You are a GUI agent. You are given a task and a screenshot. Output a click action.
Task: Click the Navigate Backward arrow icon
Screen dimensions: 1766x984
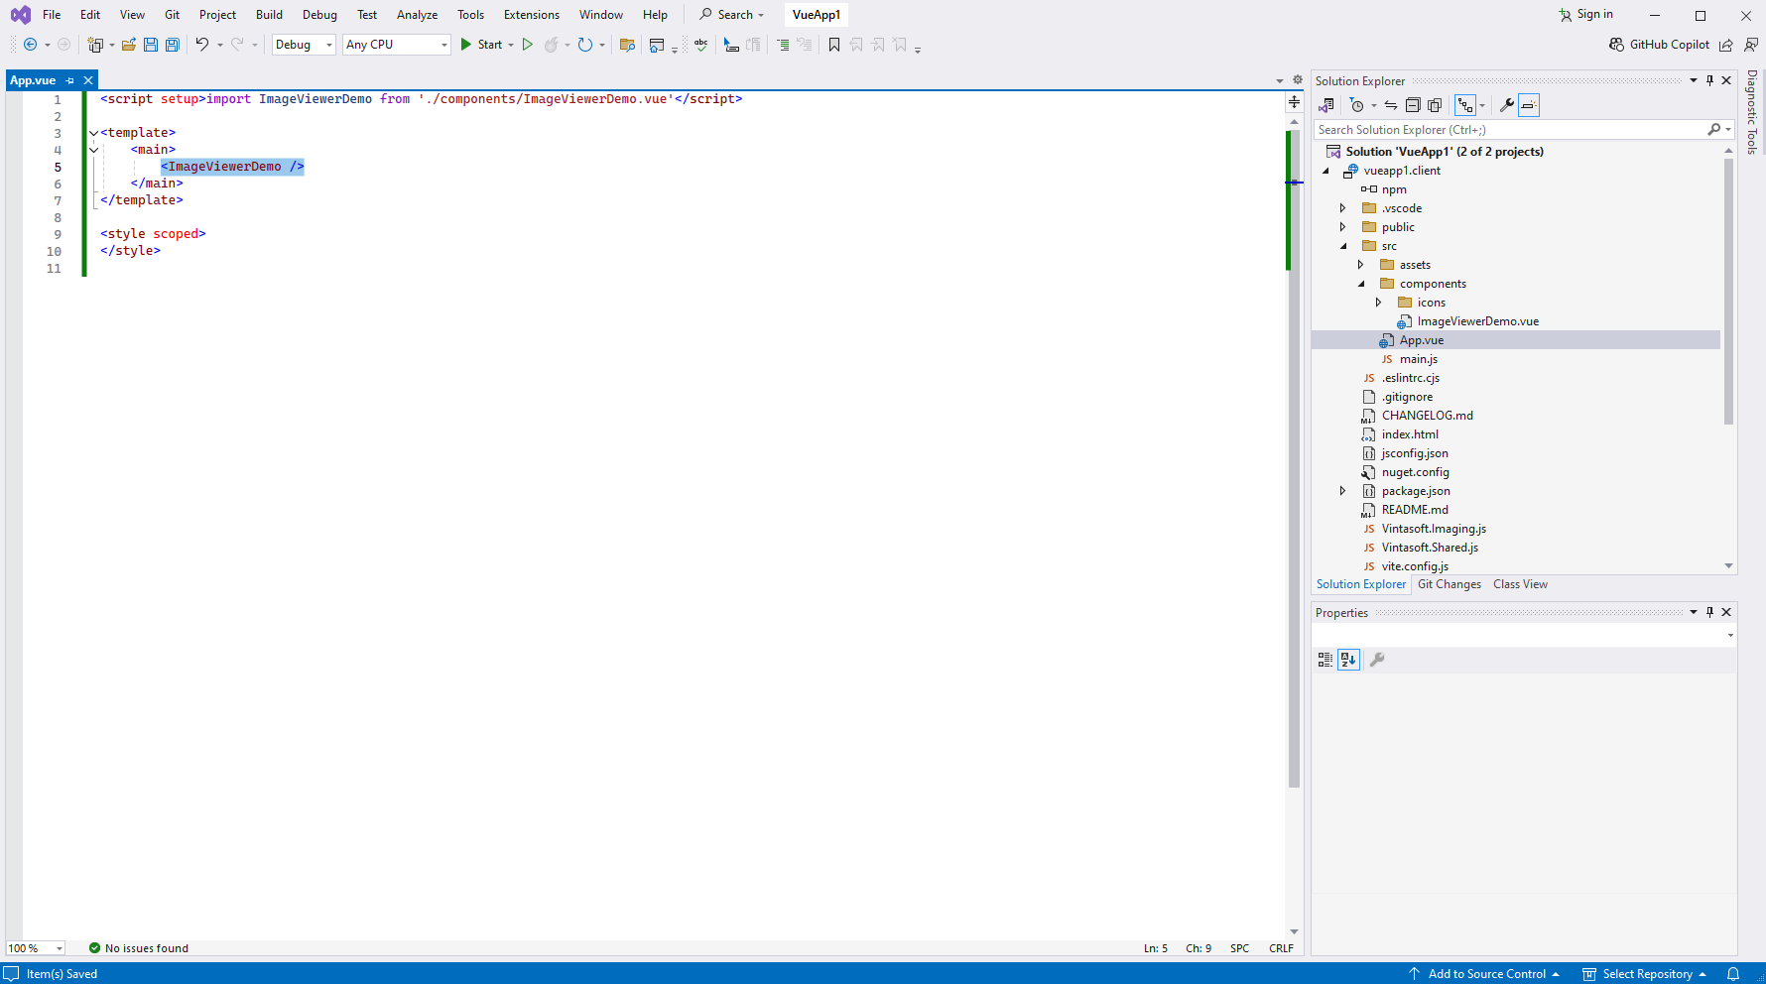pos(30,45)
